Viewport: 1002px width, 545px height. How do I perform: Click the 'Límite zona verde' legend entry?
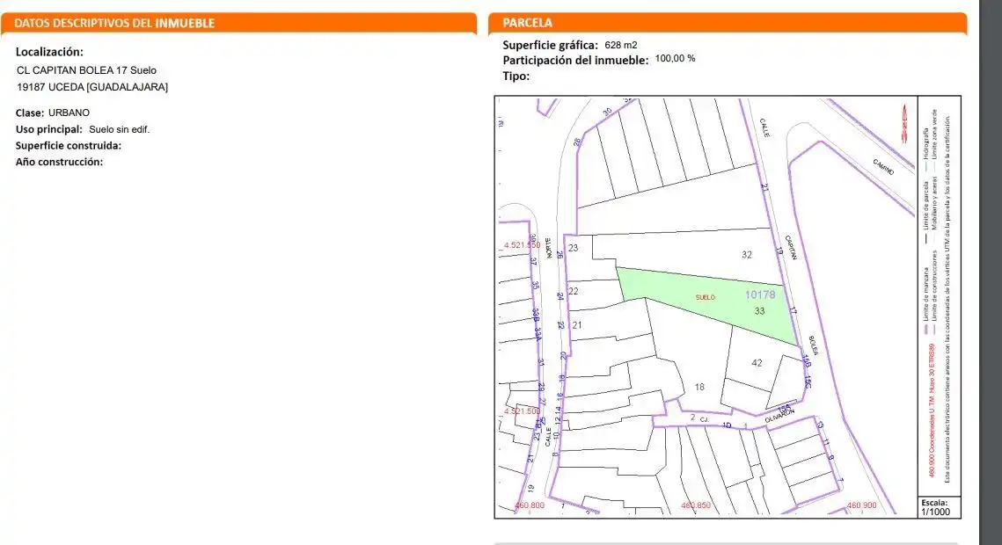click(934, 134)
